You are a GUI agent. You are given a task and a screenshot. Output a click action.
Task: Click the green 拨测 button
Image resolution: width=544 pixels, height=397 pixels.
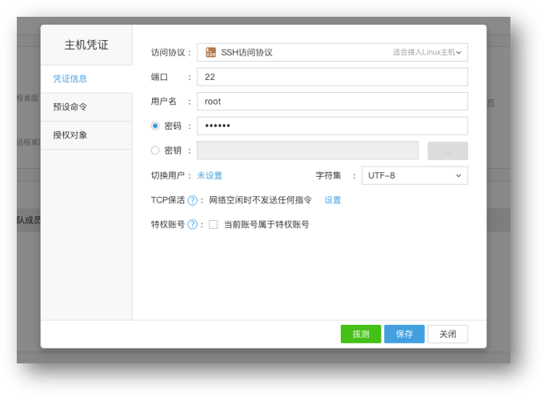pyautogui.click(x=361, y=334)
